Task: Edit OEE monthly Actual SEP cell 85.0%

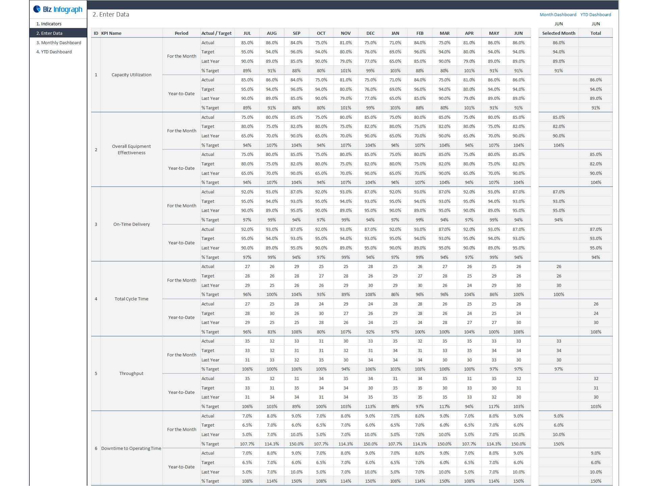Action: (x=296, y=117)
